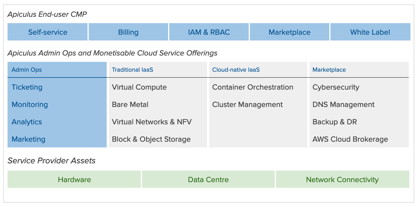Click Cybersecurity in Marketplace column
418x207 pixels.
(x=336, y=87)
